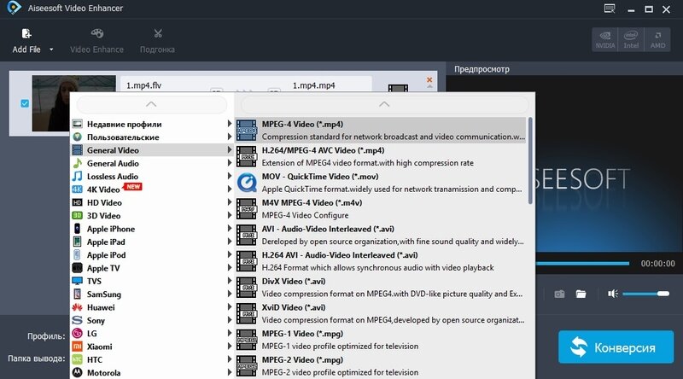Image resolution: width=683 pixels, height=379 pixels.
Task: Choose MPEG-2 Video (*.mpg) format
Action: (381, 365)
